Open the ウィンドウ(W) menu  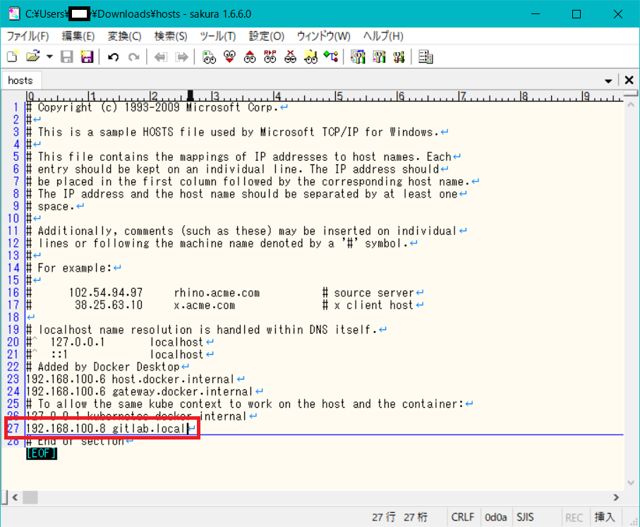coord(323,36)
